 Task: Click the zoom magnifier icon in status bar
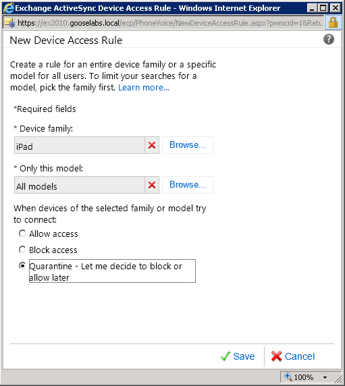point(288,377)
